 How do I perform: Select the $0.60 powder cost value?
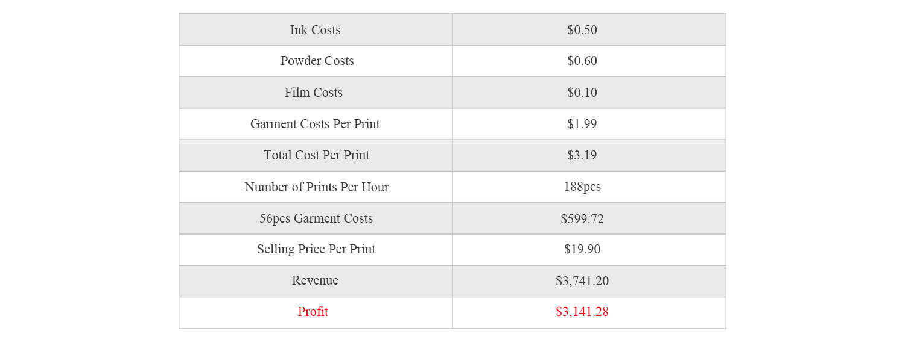tap(582, 61)
